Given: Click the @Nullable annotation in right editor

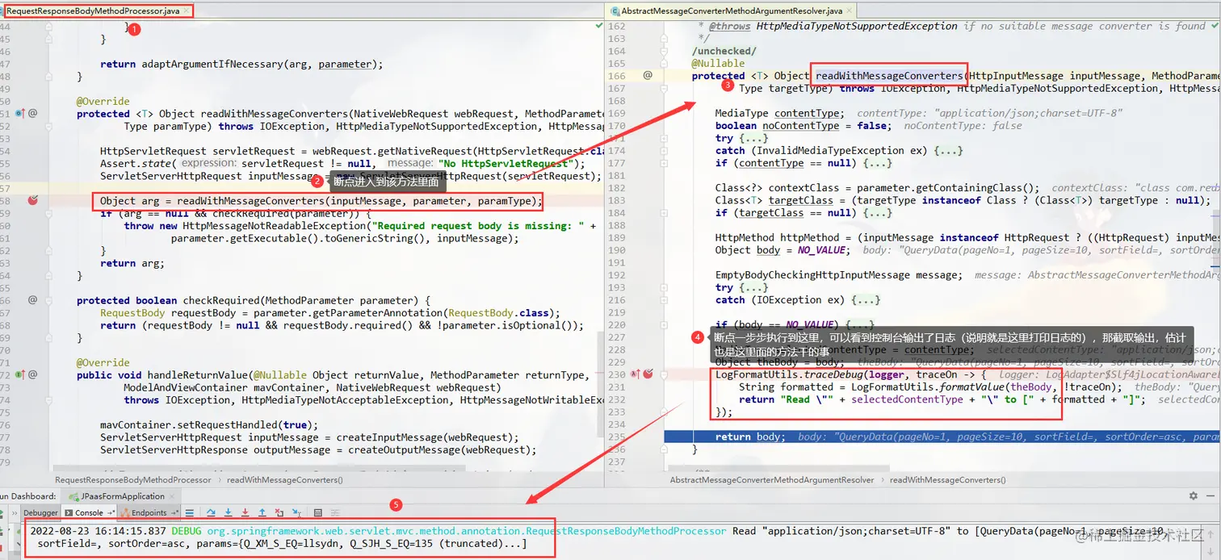Looking at the screenshot, I should [x=718, y=63].
